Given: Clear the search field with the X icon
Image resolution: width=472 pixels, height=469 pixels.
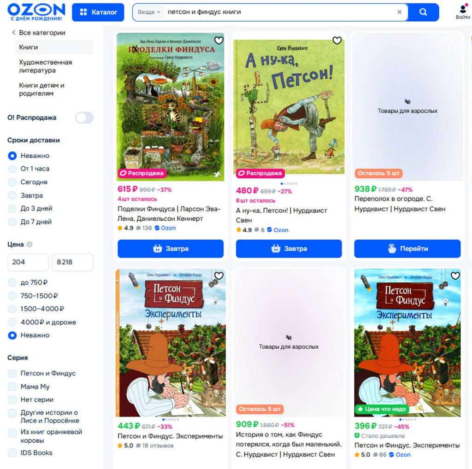Looking at the screenshot, I should 400,12.
